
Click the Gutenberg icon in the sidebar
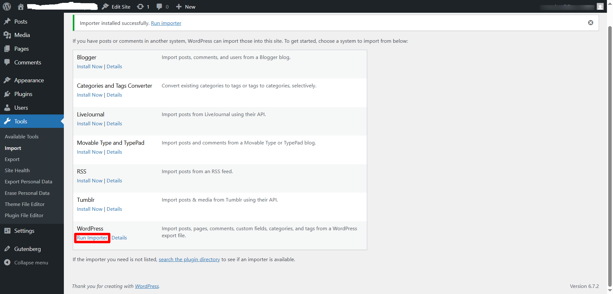(x=7, y=249)
